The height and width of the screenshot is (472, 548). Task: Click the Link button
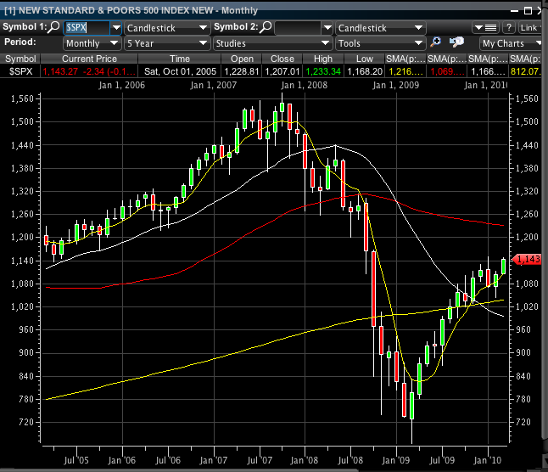tap(532, 27)
